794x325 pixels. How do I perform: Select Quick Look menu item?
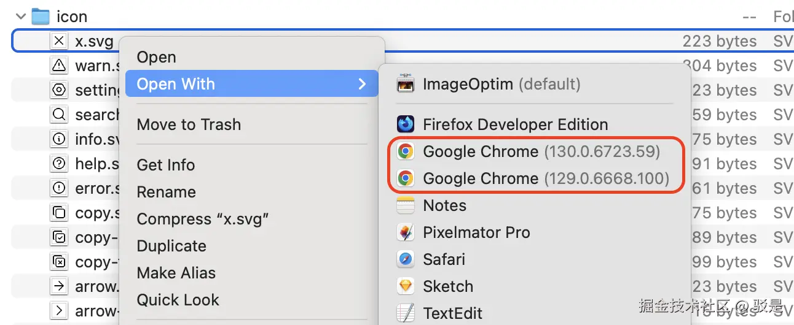tap(178, 300)
